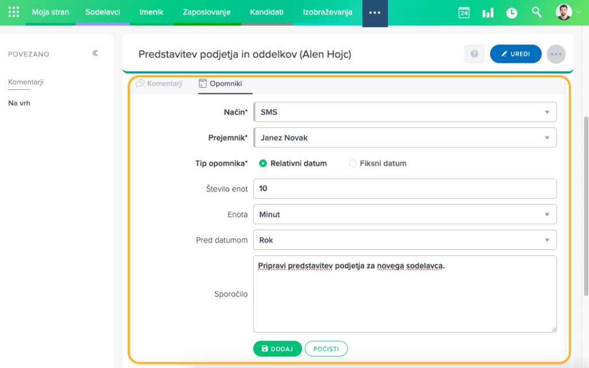Select the Relativni datum radio option
This screenshot has width=589, height=368.
click(263, 164)
